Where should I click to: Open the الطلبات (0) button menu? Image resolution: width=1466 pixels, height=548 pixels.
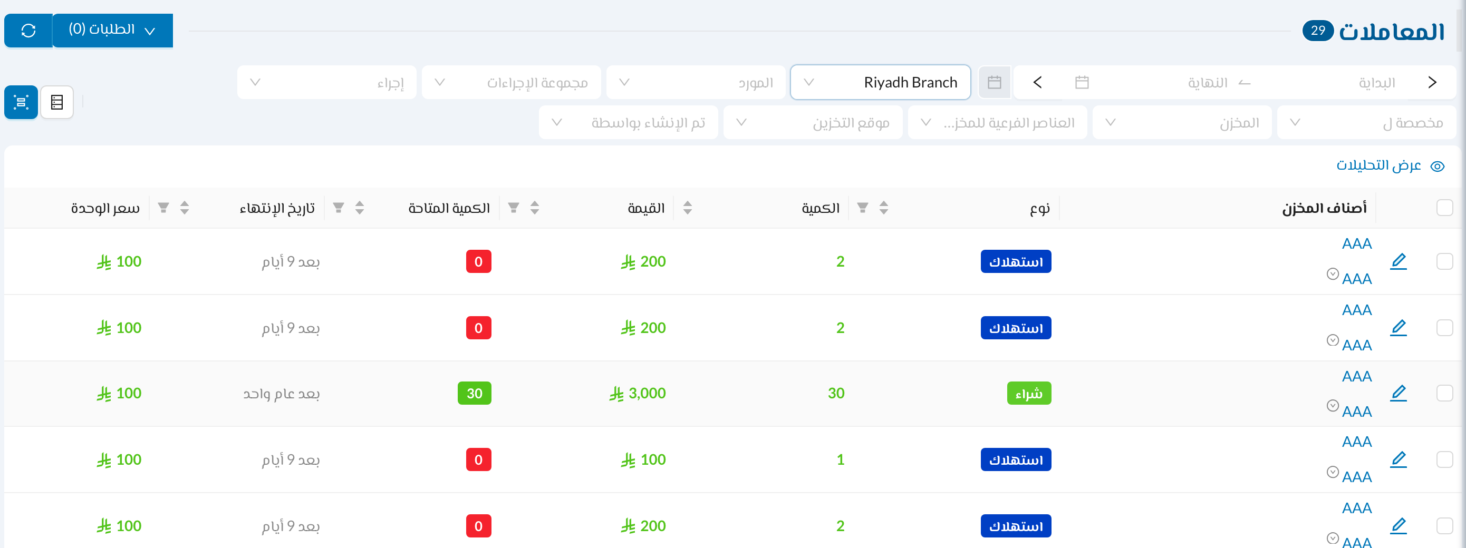(113, 31)
